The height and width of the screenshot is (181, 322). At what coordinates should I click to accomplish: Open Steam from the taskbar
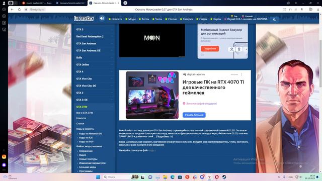click(224, 177)
